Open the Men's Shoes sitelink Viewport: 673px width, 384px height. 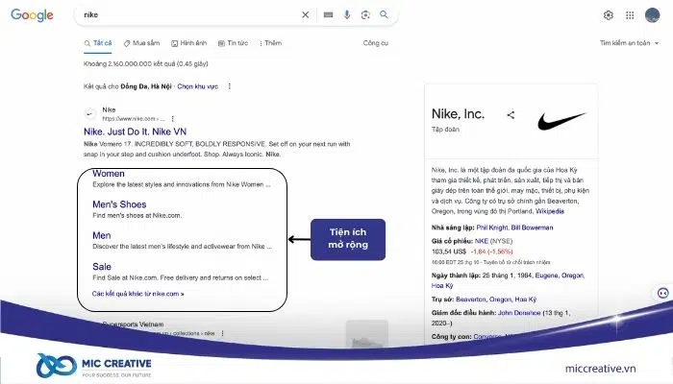pos(119,204)
